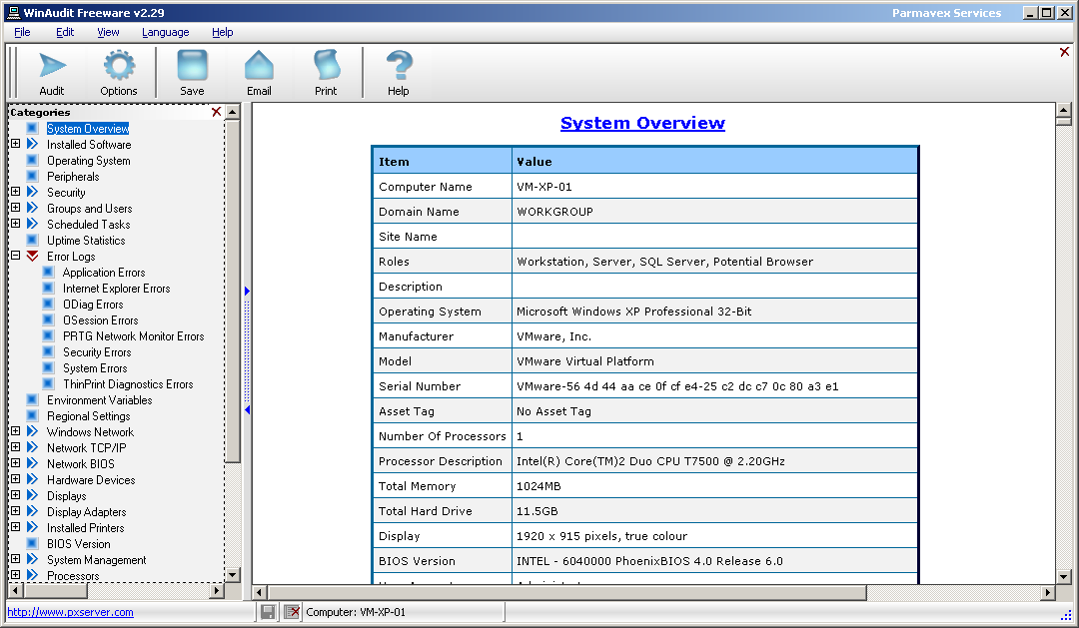Click the 'Computer: VM-XP-01' status text
The image size is (1079, 628).
click(356, 612)
